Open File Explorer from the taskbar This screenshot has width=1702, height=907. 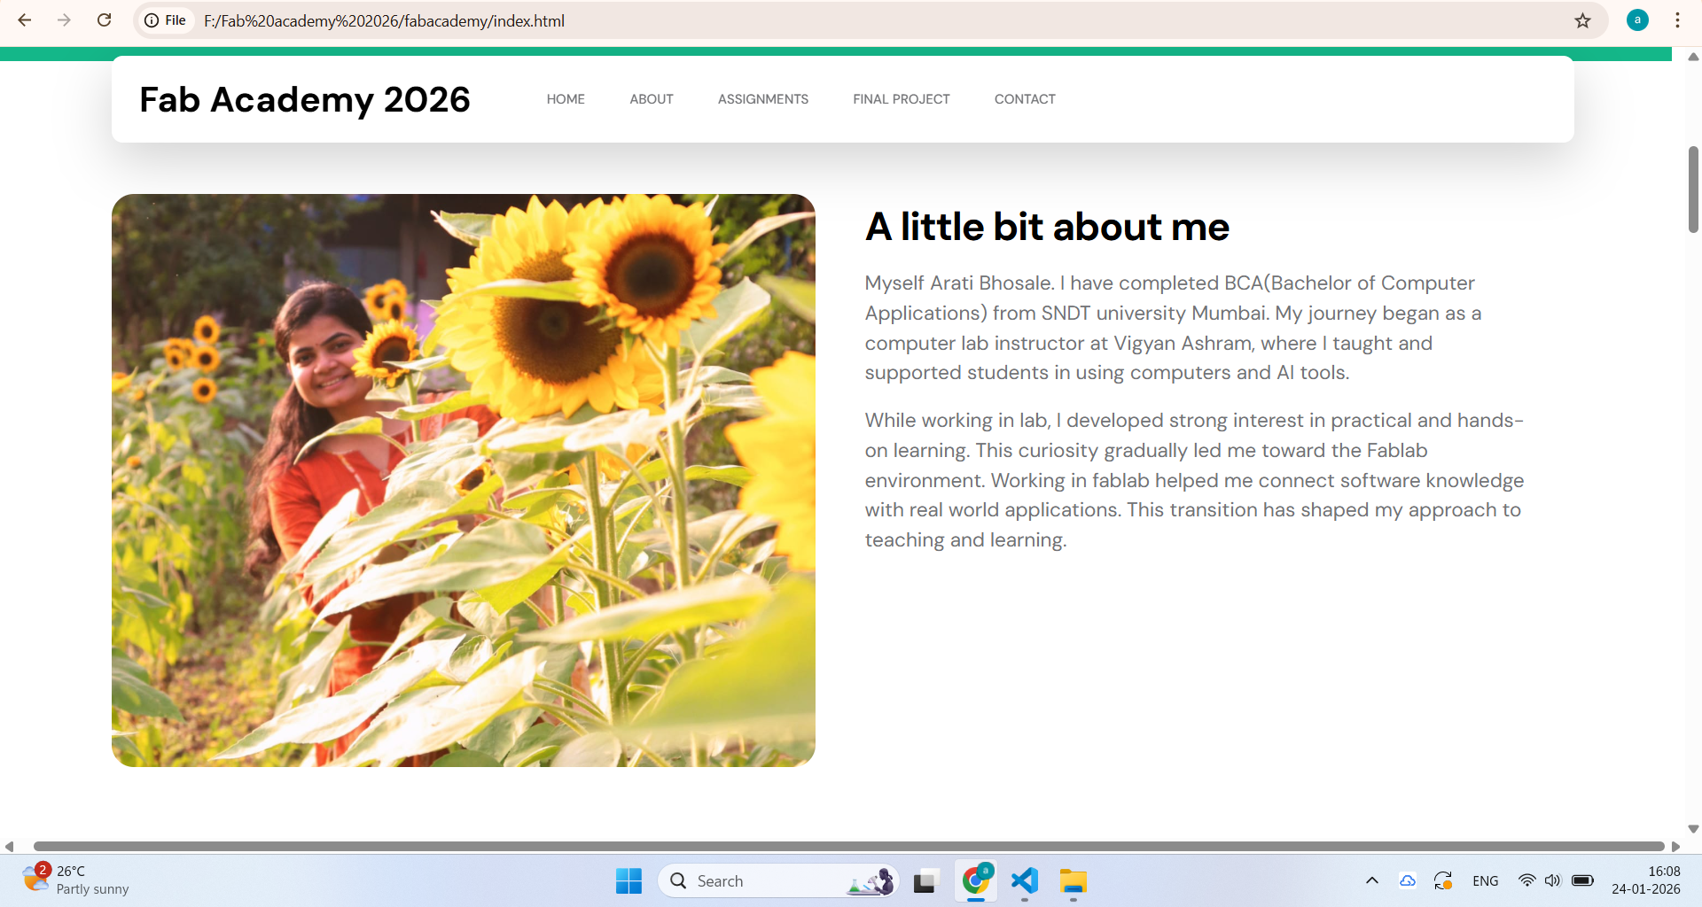coord(1073,881)
